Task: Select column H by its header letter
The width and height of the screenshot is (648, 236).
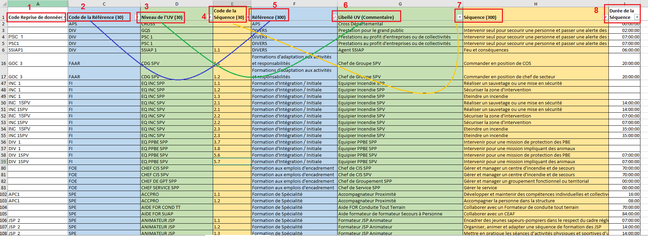Action: (536, 4)
